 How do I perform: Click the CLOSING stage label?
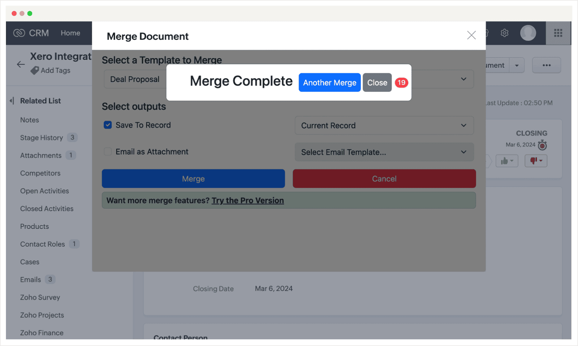coord(532,133)
